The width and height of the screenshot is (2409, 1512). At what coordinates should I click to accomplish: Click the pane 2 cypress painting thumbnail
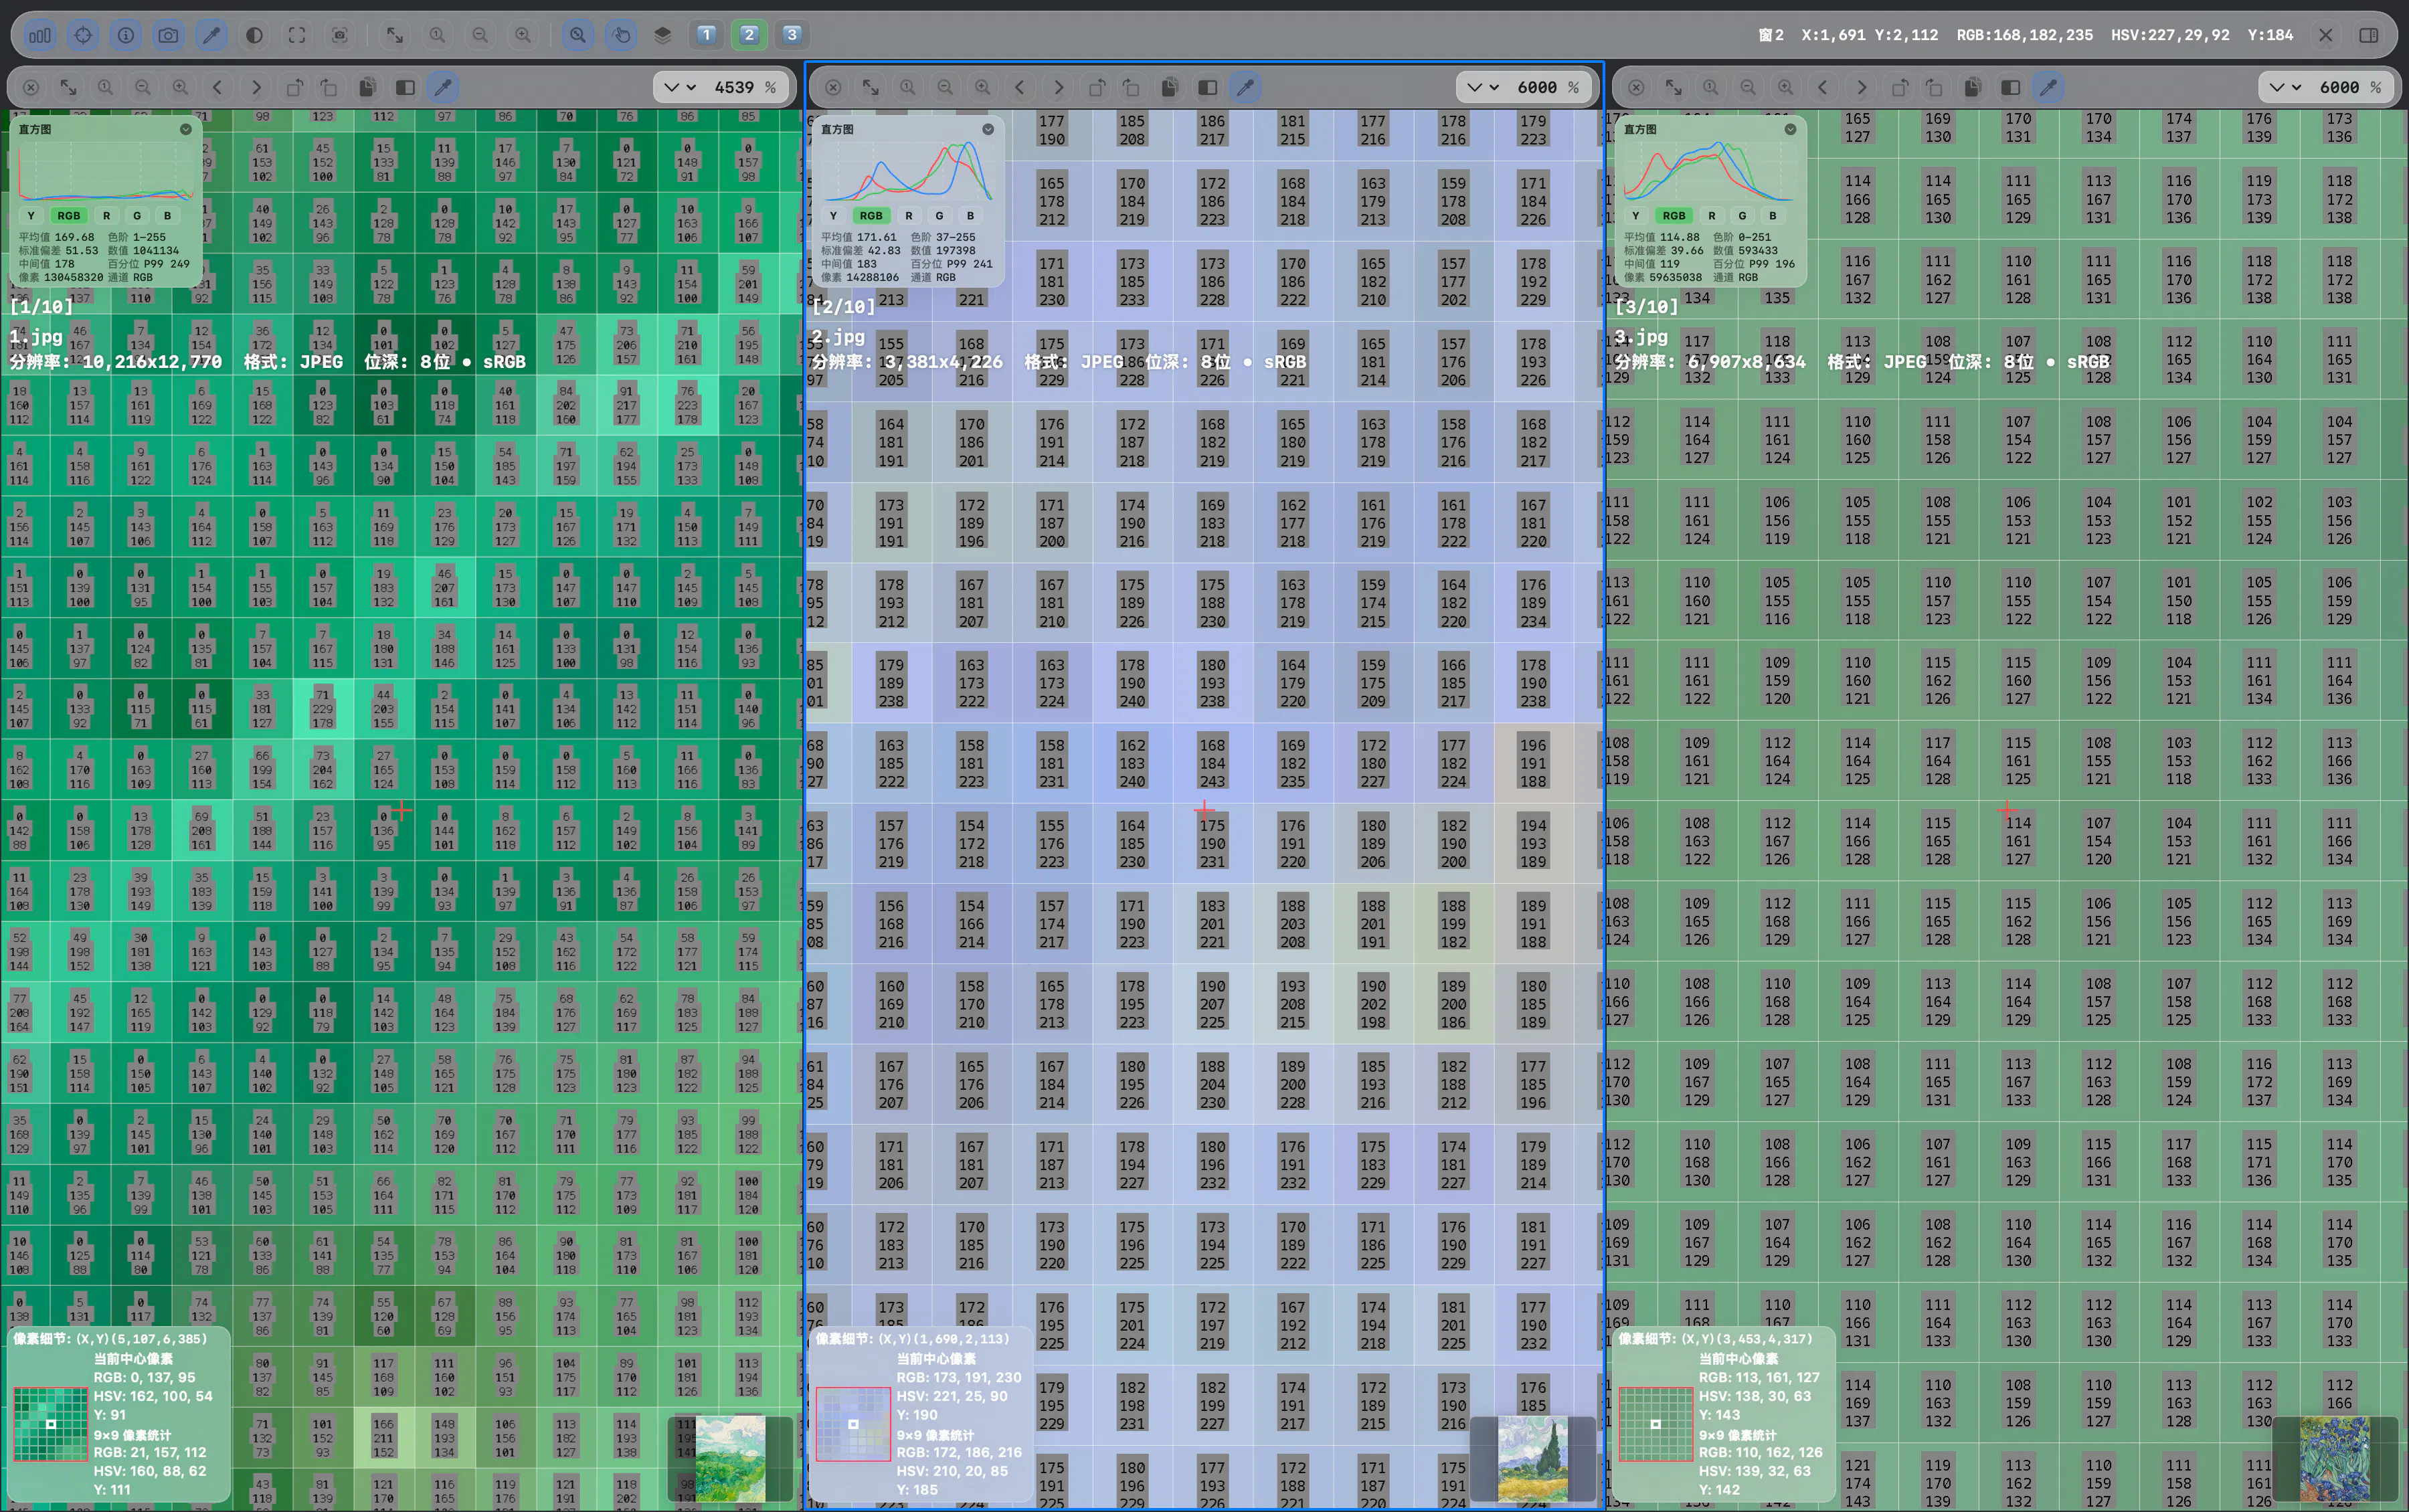1532,1458
